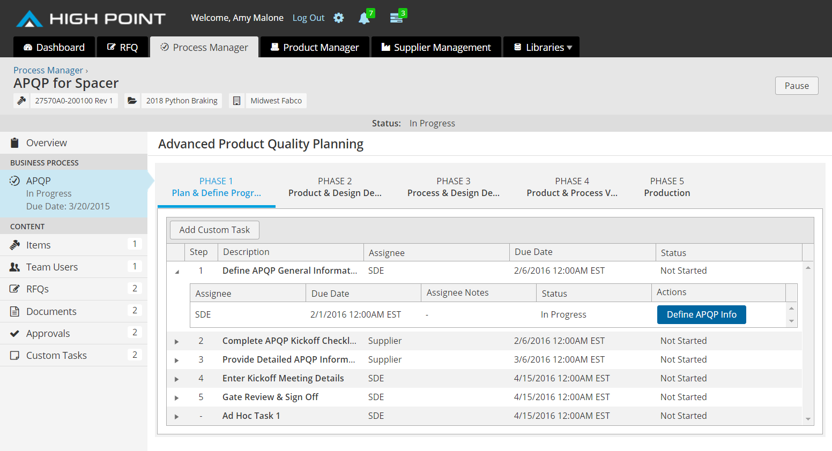
Task: Expand the Gate Review & Sign Off row
Action: (177, 398)
